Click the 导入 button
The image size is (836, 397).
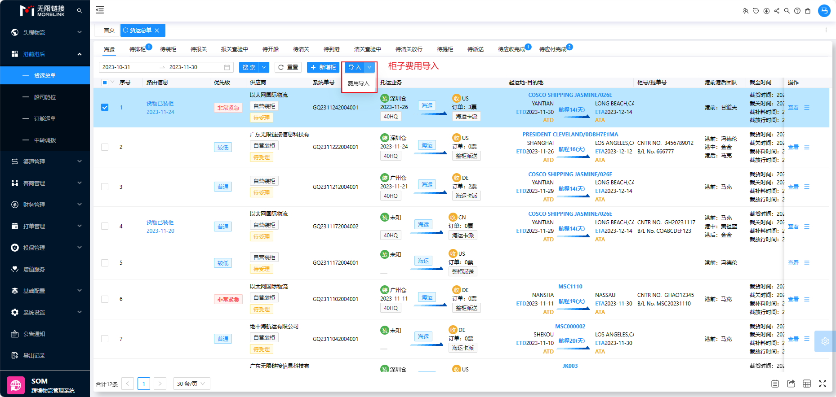point(355,67)
